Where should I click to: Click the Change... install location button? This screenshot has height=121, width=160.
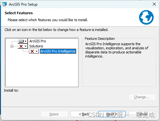[142, 97]
